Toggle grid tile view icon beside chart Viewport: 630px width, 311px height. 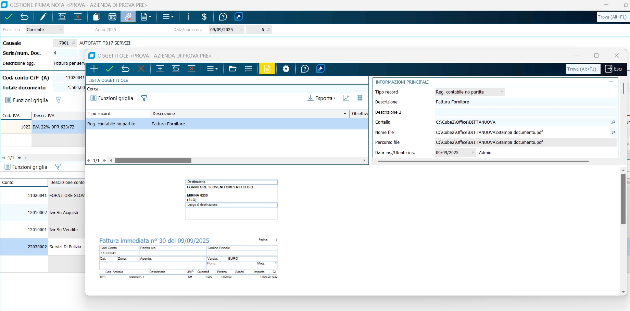pos(360,98)
